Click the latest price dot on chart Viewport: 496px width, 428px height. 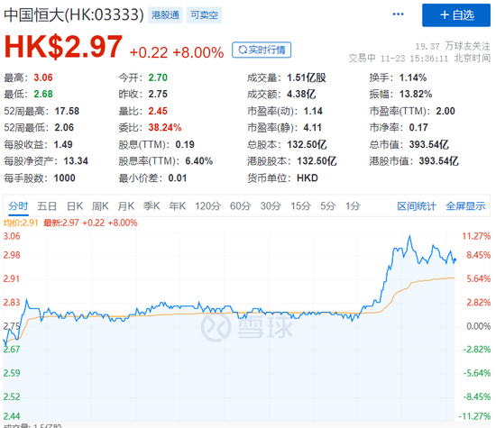pyautogui.click(x=455, y=260)
